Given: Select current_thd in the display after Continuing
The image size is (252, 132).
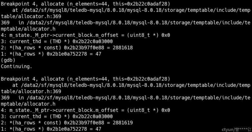Looking at the screenshot, I should pyautogui.click(x=25, y=117).
